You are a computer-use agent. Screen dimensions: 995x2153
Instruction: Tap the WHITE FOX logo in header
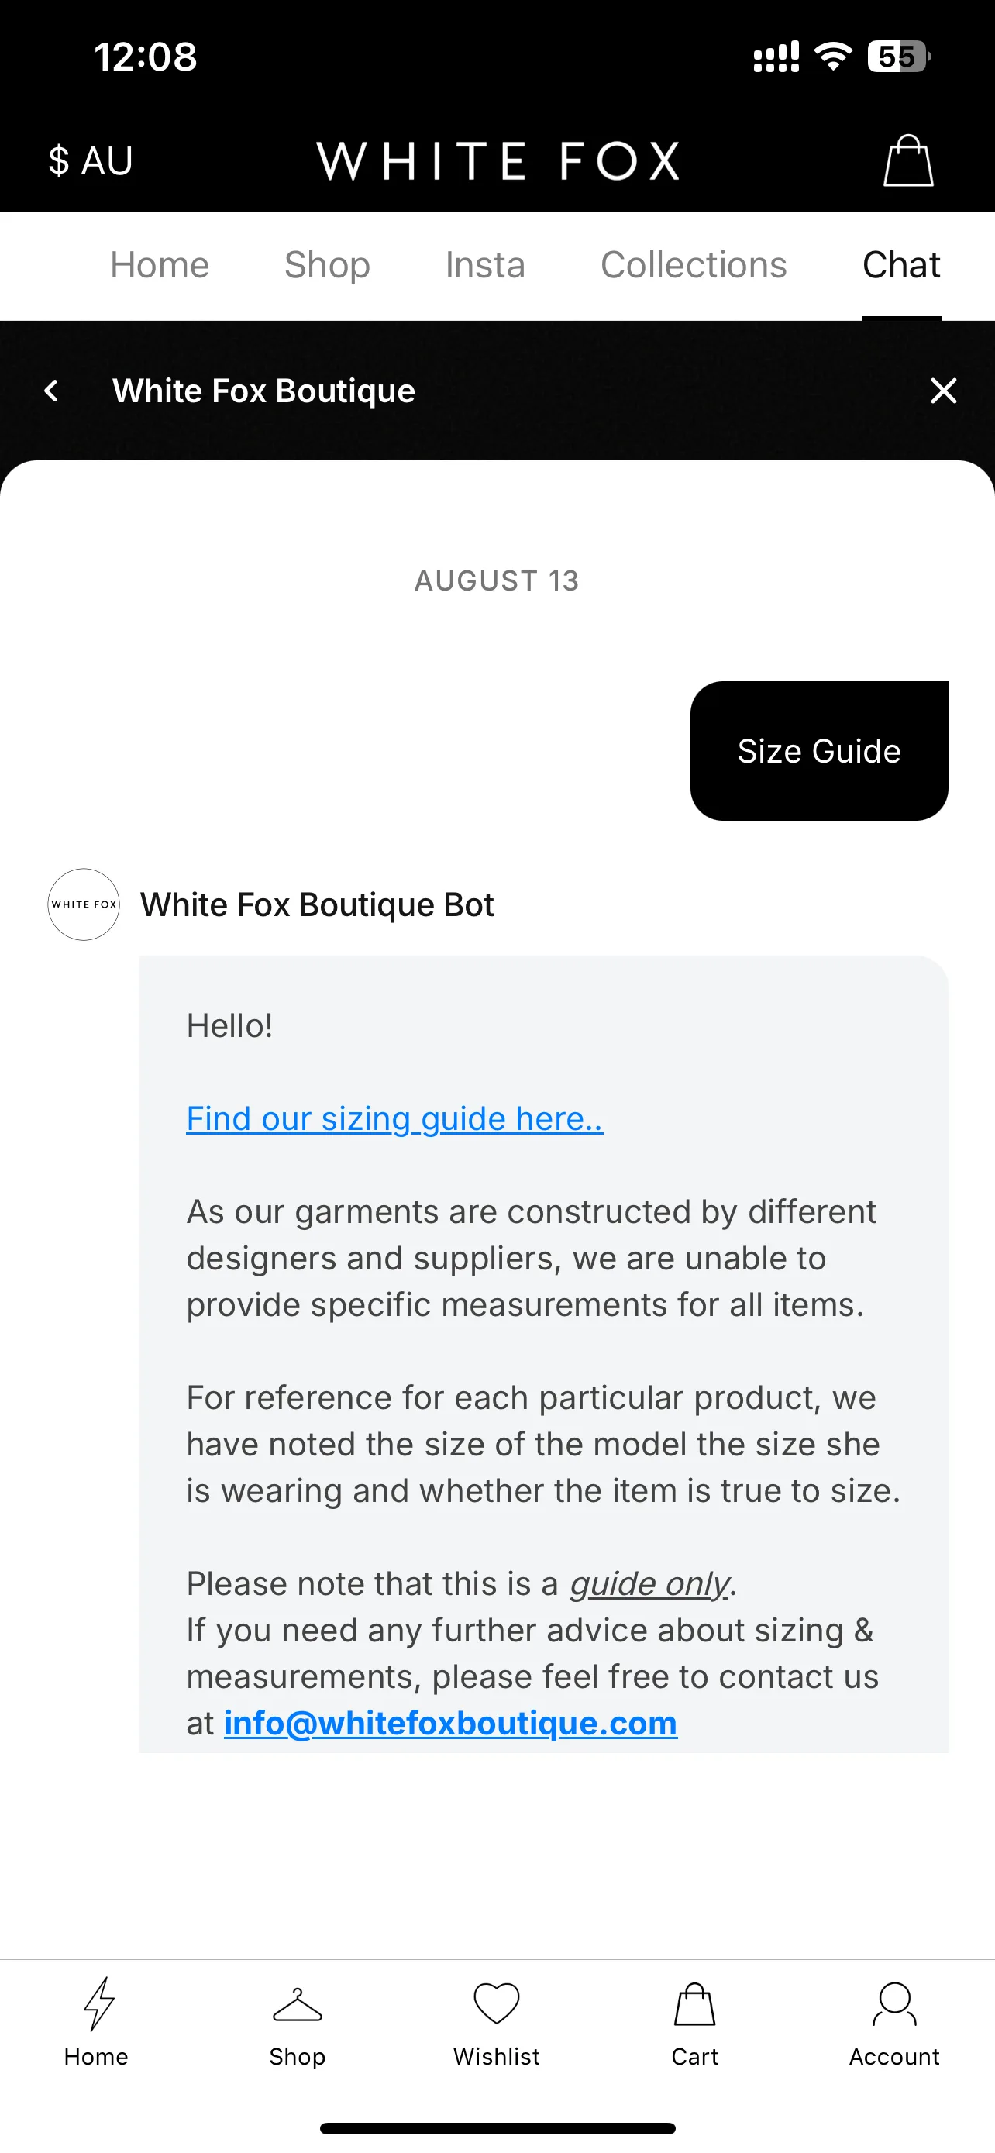click(498, 160)
